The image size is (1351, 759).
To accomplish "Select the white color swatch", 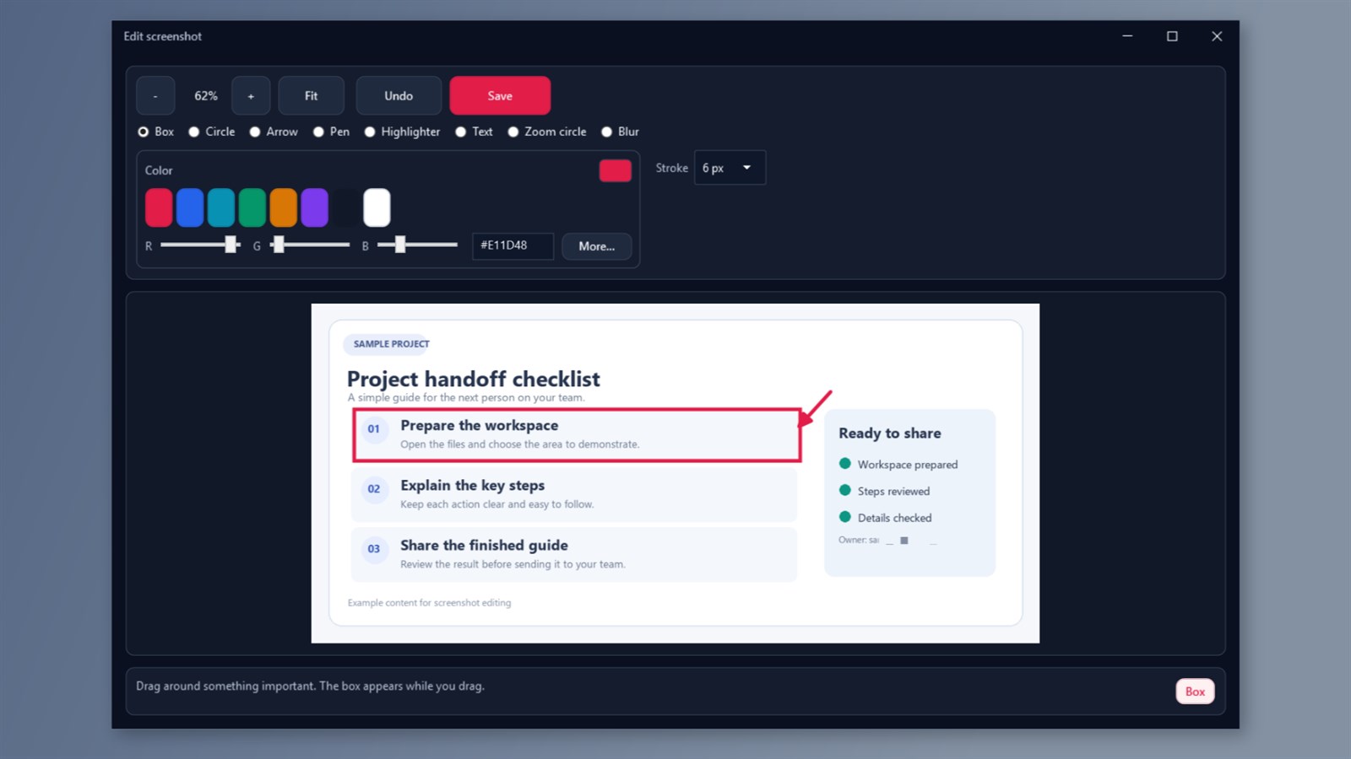I will pyautogui.click(x=377, y=207).
